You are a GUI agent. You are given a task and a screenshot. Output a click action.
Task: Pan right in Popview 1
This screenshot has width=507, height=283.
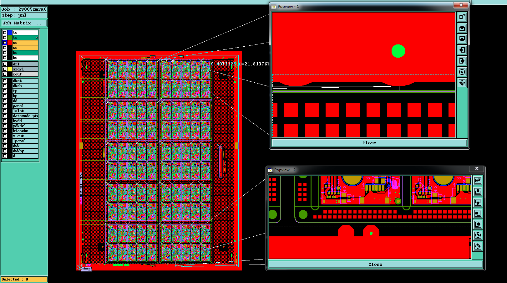click(x=462, y=61)
